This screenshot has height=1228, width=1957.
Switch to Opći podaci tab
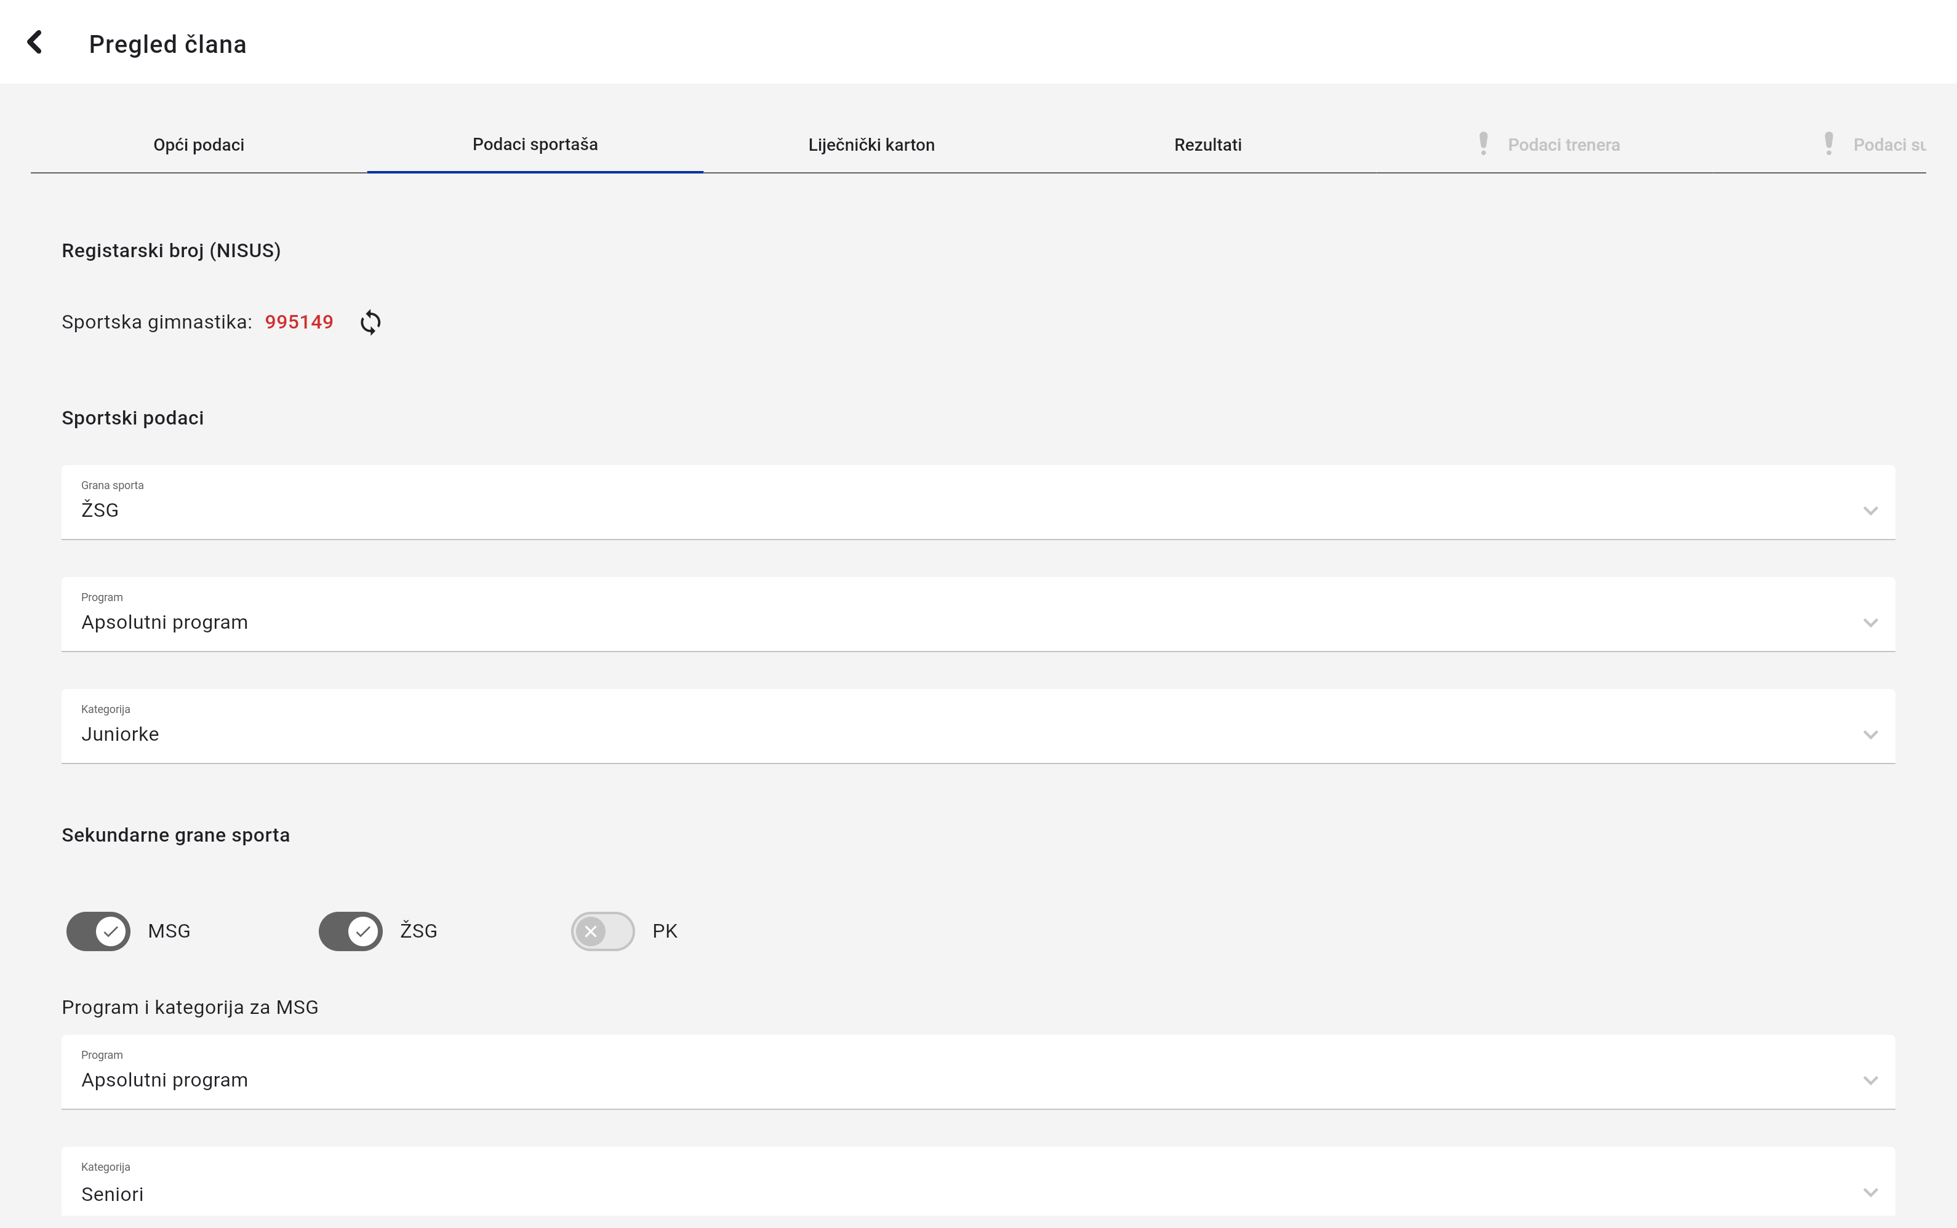(x=198, y=145)
